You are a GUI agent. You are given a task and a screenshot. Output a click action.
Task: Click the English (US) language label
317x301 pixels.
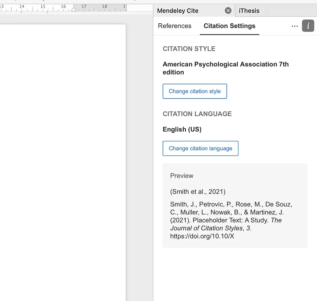click(182, 129)
